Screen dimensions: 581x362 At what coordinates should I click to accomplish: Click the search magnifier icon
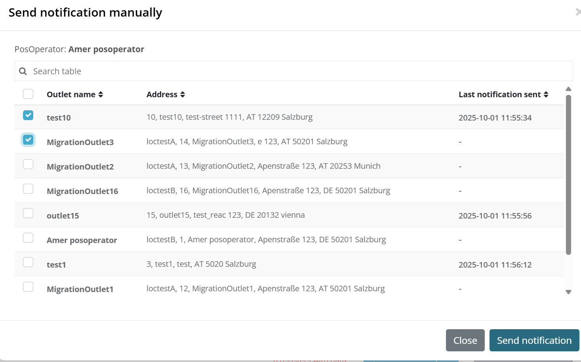click(23, 71)
